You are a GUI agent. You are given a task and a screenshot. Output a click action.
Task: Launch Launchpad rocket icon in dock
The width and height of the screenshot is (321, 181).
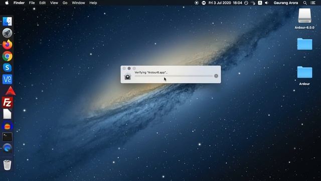tap(7, 33)
